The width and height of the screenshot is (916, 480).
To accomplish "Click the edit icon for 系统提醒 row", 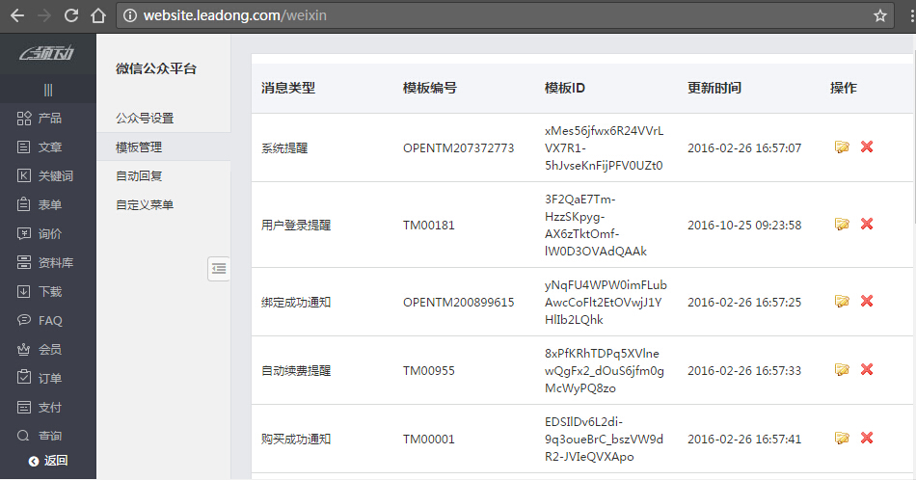I will (842, 147).
